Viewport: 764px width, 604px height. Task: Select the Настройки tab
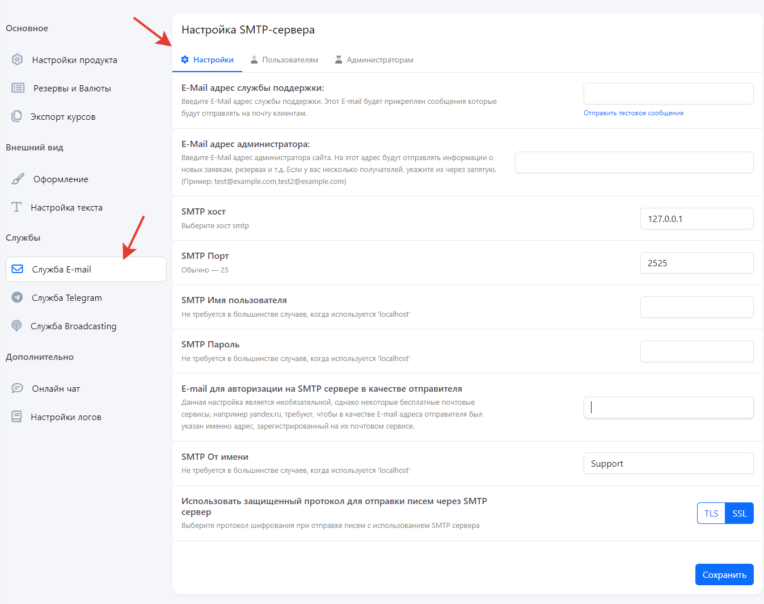[x=208, y=60]
